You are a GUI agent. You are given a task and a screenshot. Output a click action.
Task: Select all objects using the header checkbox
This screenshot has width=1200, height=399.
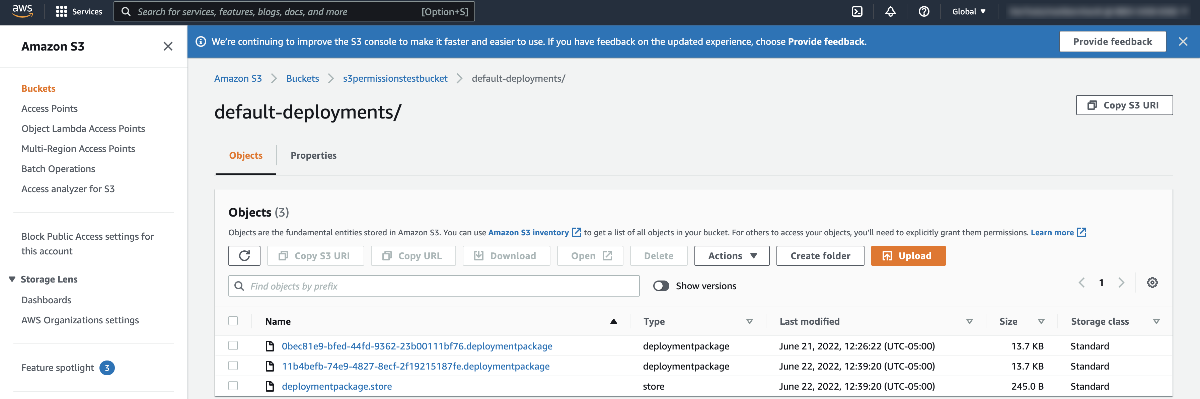click(233, 321)
